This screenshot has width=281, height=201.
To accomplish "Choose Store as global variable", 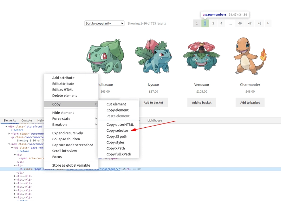I will point(71,165).
